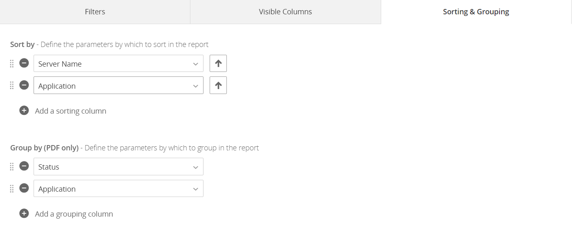The height and width of the screenshot is (226, 572).
Task: Click the Add a sorting column link
Action: coord(70,111)
